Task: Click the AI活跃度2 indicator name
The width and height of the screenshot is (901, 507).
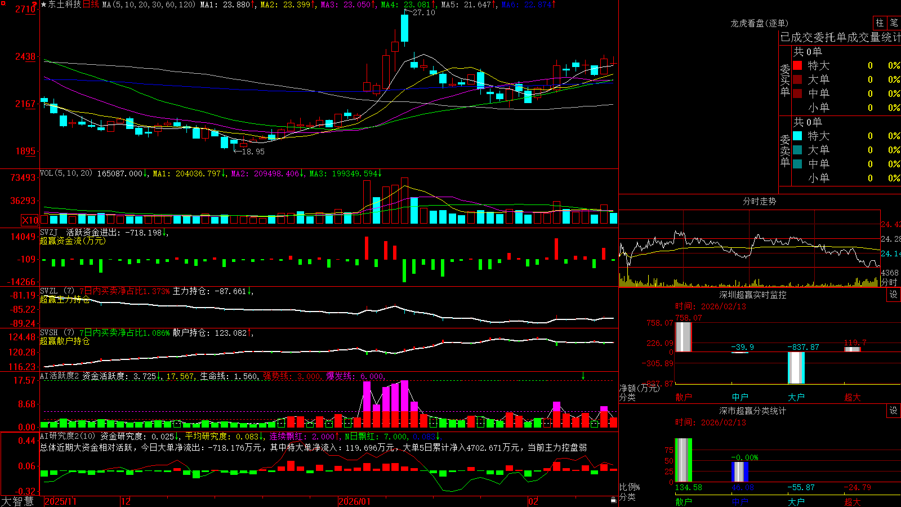Action: pyautogui.click(x=60, y=376)
